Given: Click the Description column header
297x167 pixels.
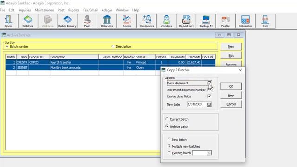Looking at the screenshot, I should coord(74,57).
